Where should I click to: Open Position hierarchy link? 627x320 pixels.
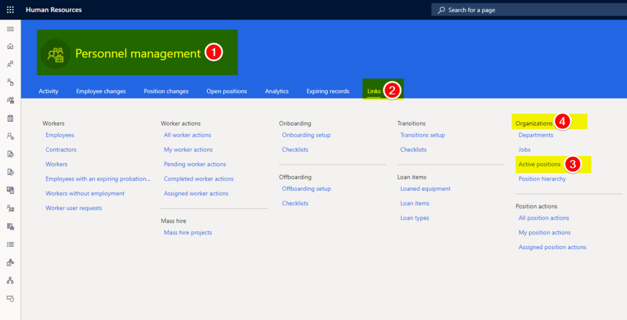[x=542, y=179]
